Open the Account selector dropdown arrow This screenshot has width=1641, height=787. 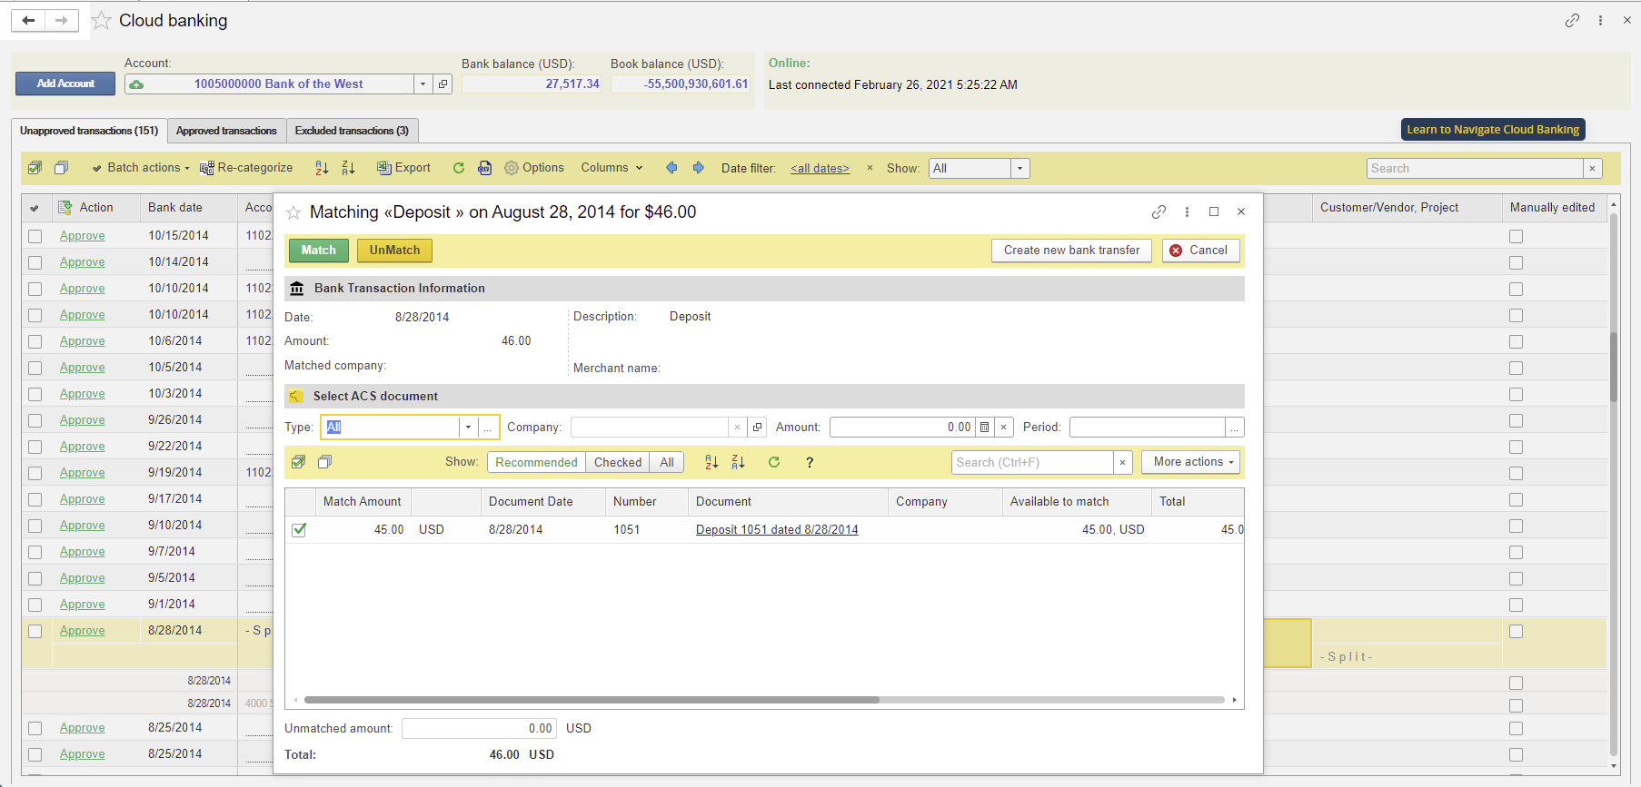[423, 84]
